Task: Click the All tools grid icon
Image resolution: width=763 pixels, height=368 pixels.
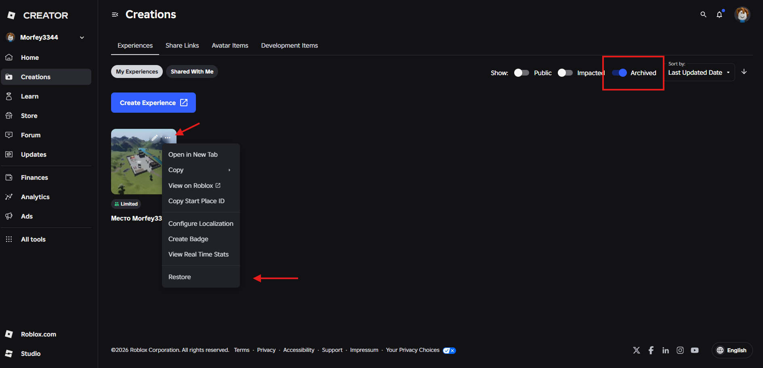Action: pyautogui.click(x=9, y=239)
